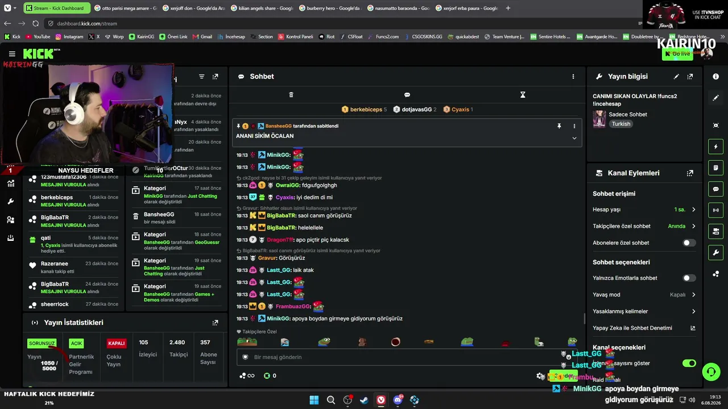Edit stream info with pencil icon
Image resolution: width=728 pixels, height=409 pixels.
[676, 77]
